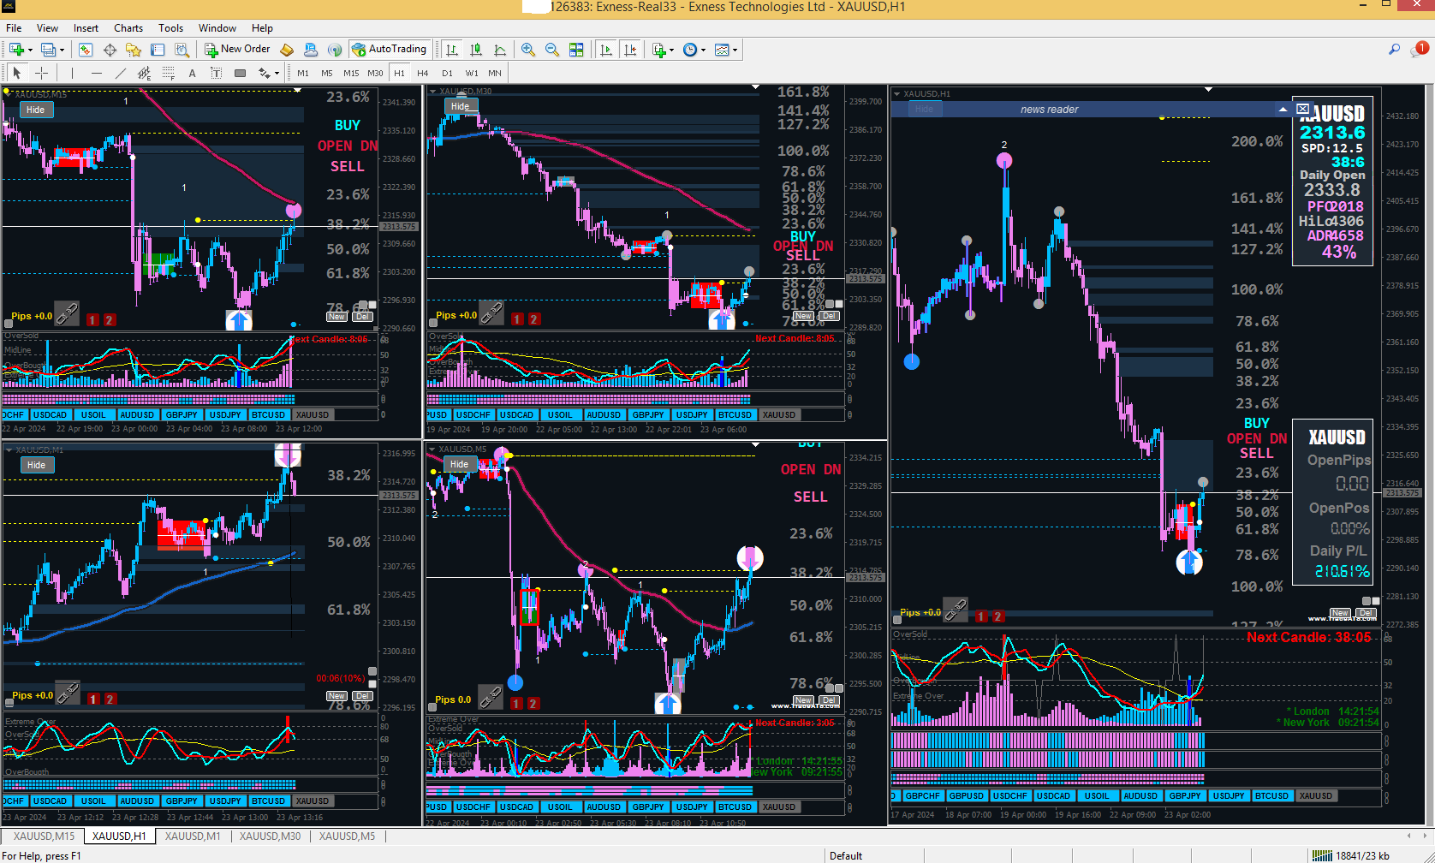This screenshot has width=1435, height=863.
Task: Select the vertical line drawing tool
Action: coord(73,73)
